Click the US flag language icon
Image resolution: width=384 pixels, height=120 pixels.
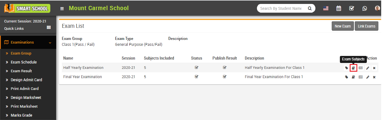click(326, 8)
